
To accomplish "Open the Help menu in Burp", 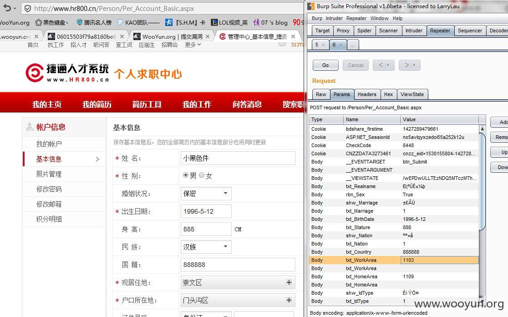I will [397, 19].
